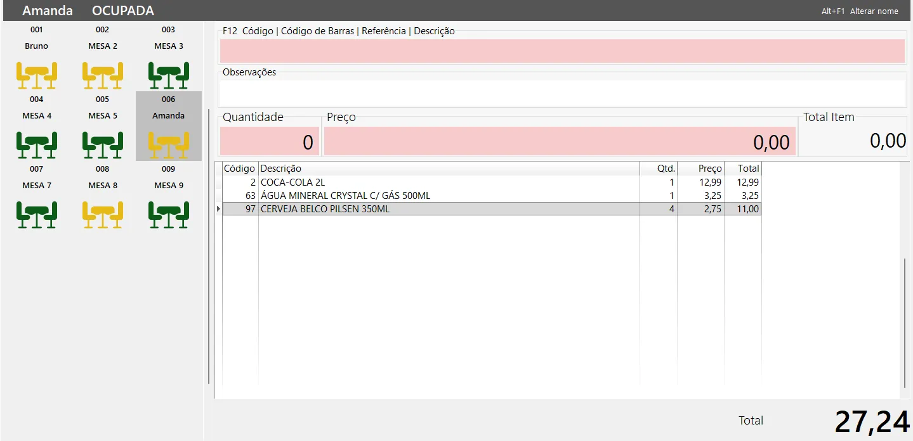Screen dimensions: 913x441
Task: Select the MESA 9 table icon
Action: [x=169, y=215]
